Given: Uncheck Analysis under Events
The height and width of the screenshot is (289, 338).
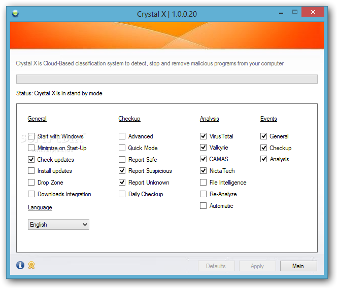Looking at the screenshot, I should point(263,159).
